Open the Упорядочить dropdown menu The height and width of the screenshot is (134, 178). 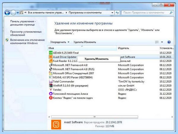point(60,42)
